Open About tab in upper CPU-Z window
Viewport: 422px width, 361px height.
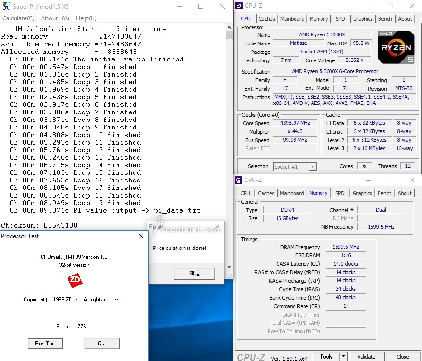(405, 19)
